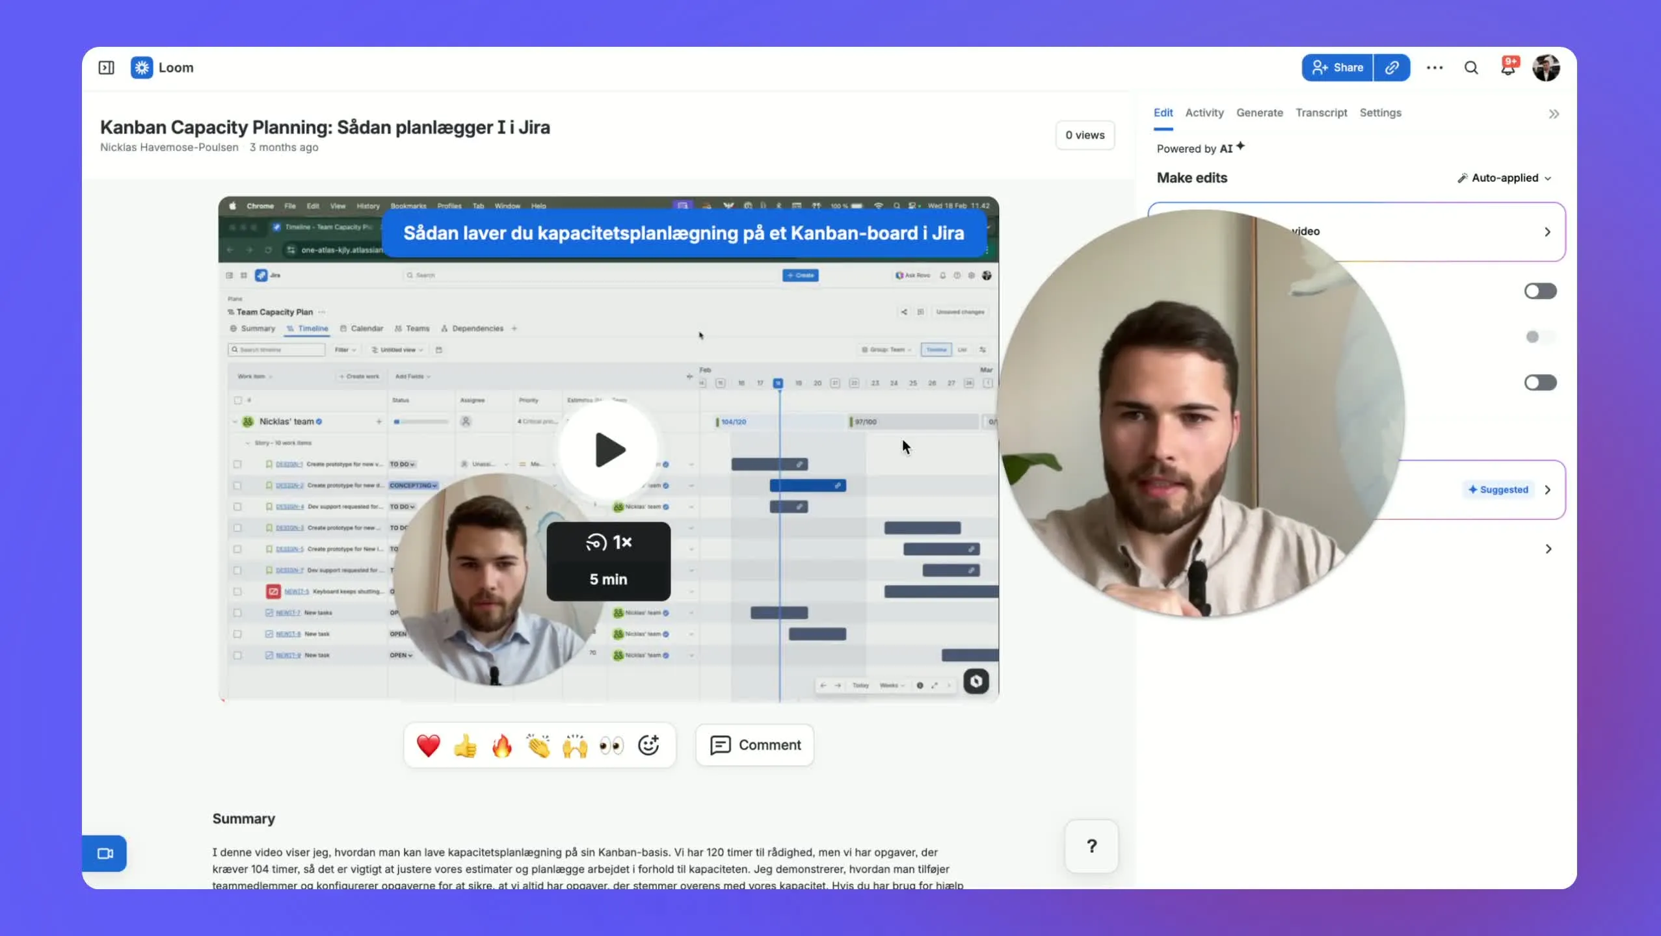The image size is (1661, 936).
Task: Collapse the right panel with double chevron
Action: (1553, 114)
